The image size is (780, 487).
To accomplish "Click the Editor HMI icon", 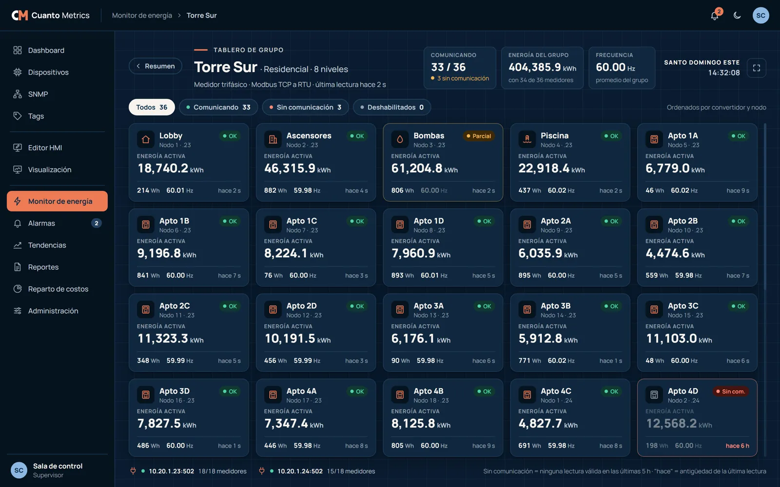I will point(18,148).
